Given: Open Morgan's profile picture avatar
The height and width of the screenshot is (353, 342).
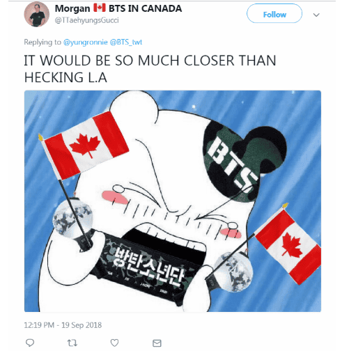Looking at the screenshot, I should point(37,15).
